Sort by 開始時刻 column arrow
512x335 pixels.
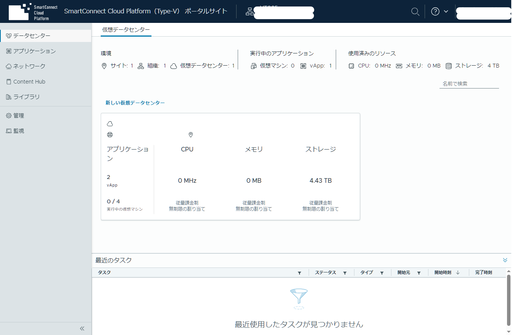pos(458,273)
